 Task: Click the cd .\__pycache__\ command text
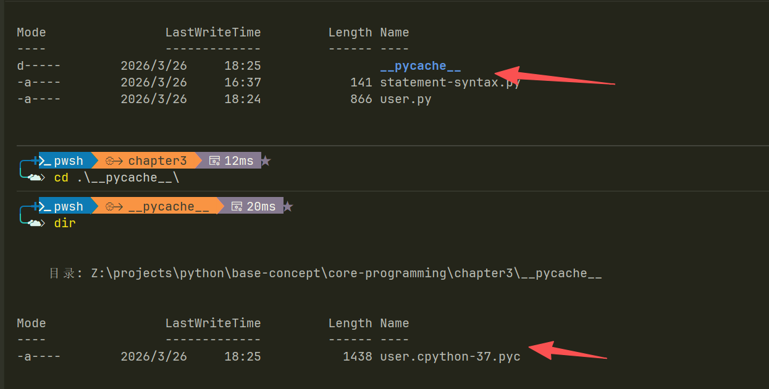click(x=116, y=178)
